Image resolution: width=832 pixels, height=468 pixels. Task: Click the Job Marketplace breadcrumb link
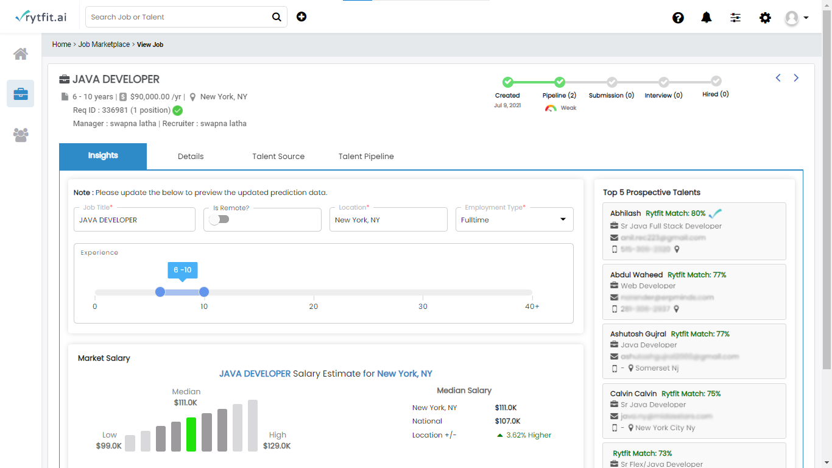(104, 44)
